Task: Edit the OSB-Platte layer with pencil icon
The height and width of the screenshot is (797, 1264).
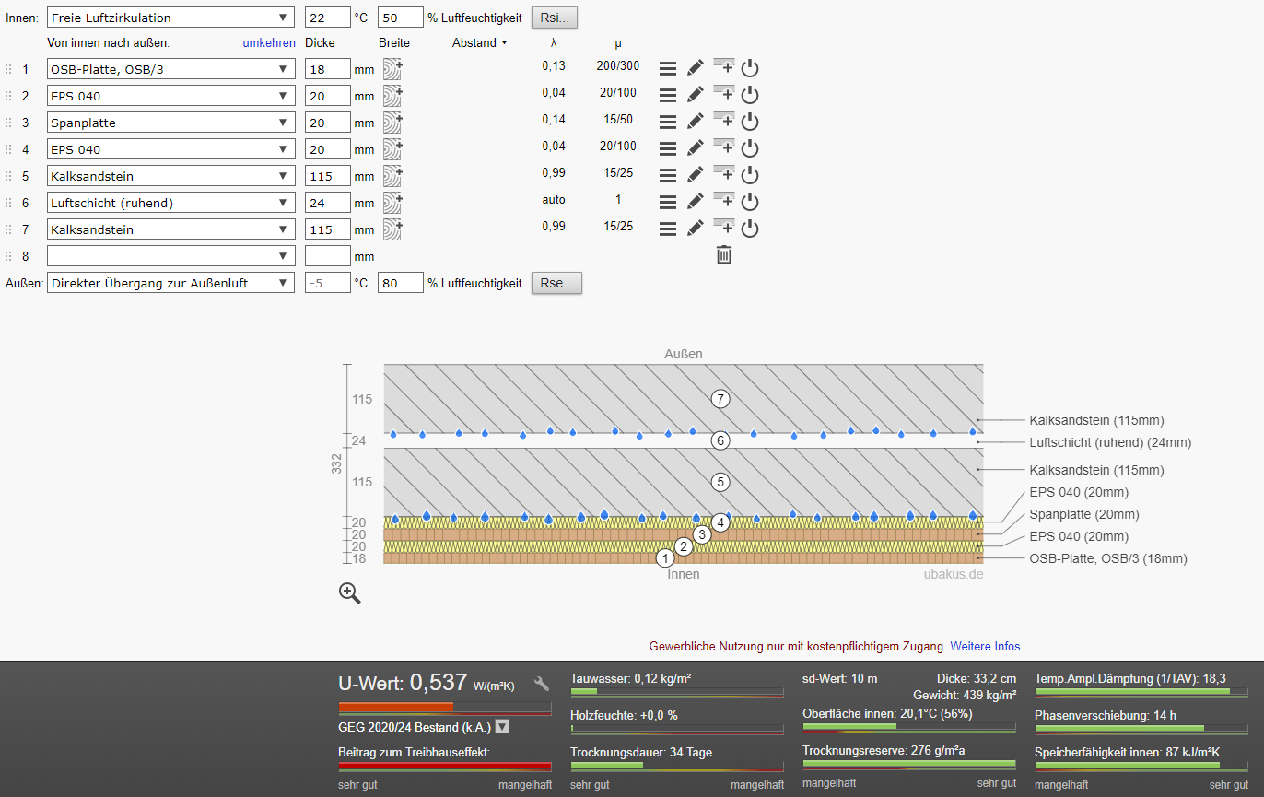Action: [x=696, y=68]
